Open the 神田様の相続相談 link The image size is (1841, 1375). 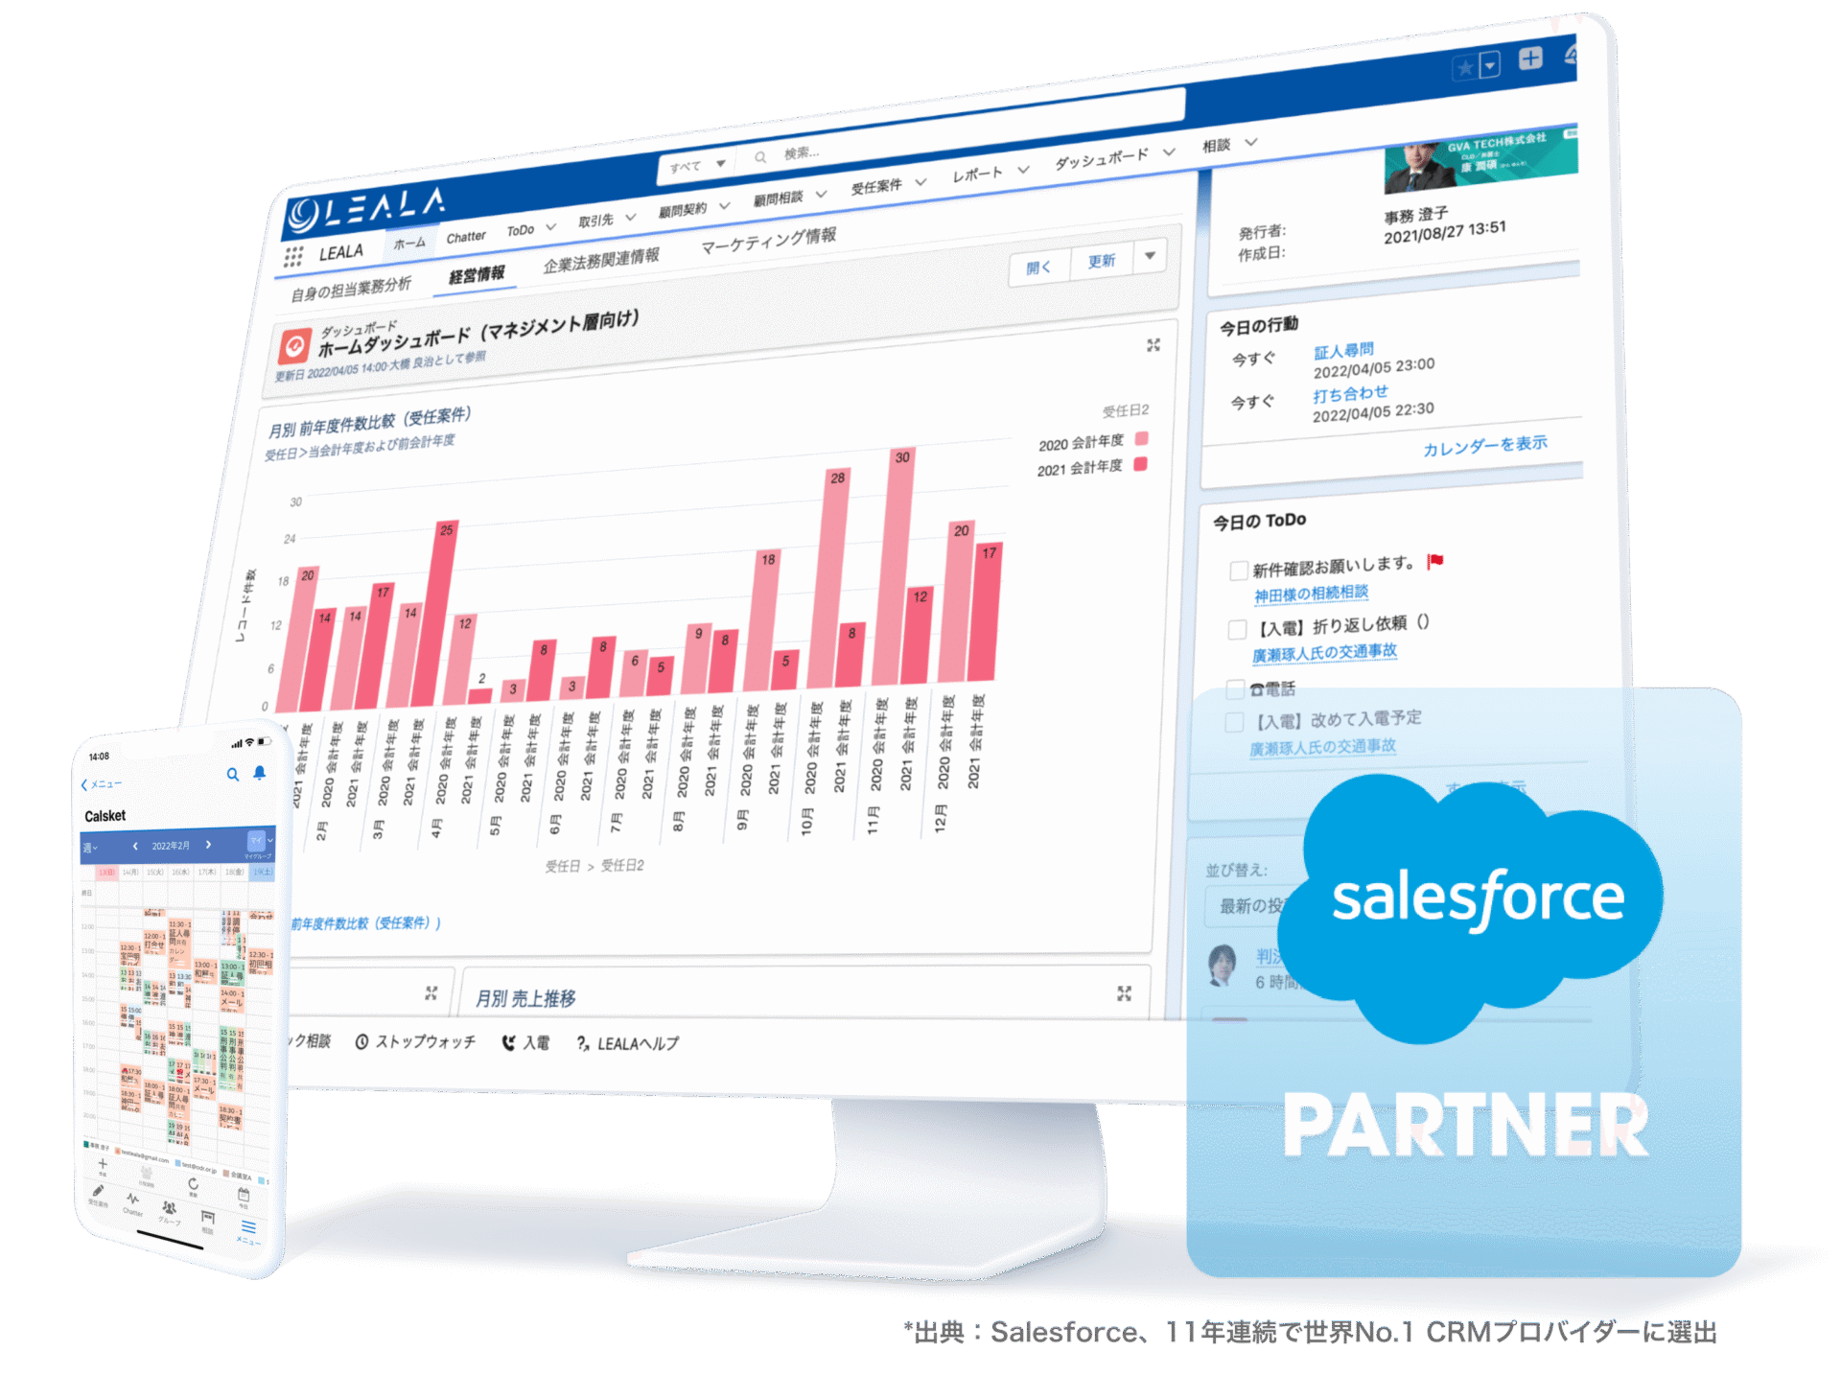(x=1311, y=594)
